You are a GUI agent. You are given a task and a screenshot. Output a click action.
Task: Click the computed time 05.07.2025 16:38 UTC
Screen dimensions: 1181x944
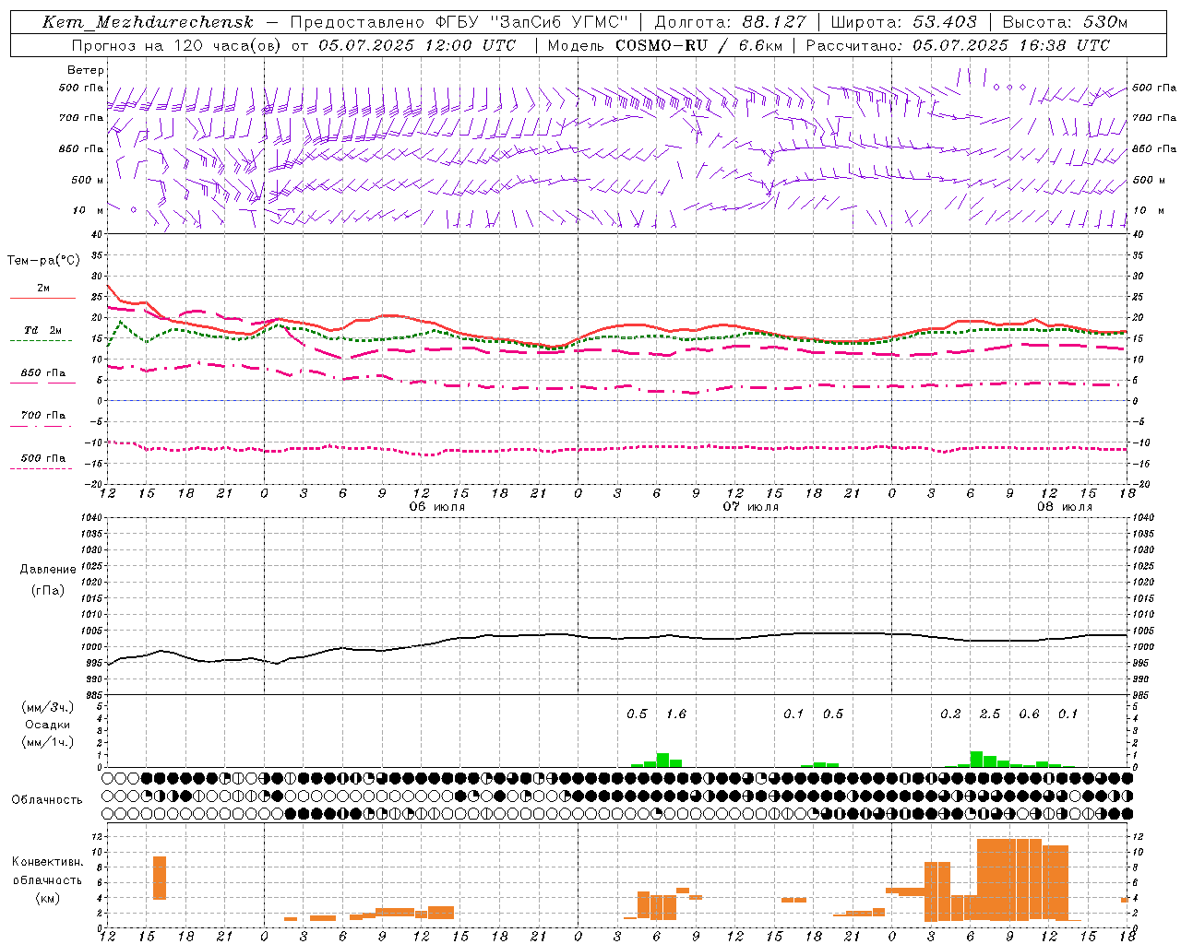click(x=1011, y=45)
